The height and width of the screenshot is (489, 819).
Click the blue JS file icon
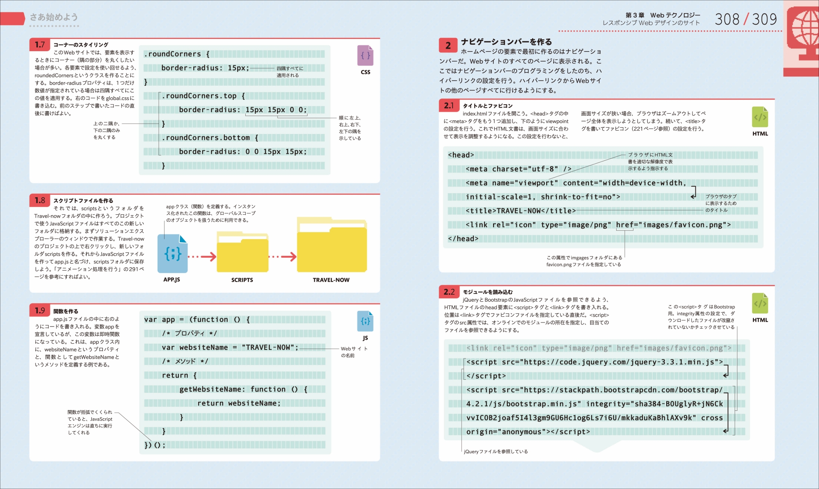(x=365, y=321)
